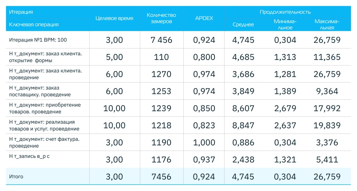Click the "заказ клиента. открытие формы" row label
The height and width of the screenshot is (191, 357).
point(45,57)
